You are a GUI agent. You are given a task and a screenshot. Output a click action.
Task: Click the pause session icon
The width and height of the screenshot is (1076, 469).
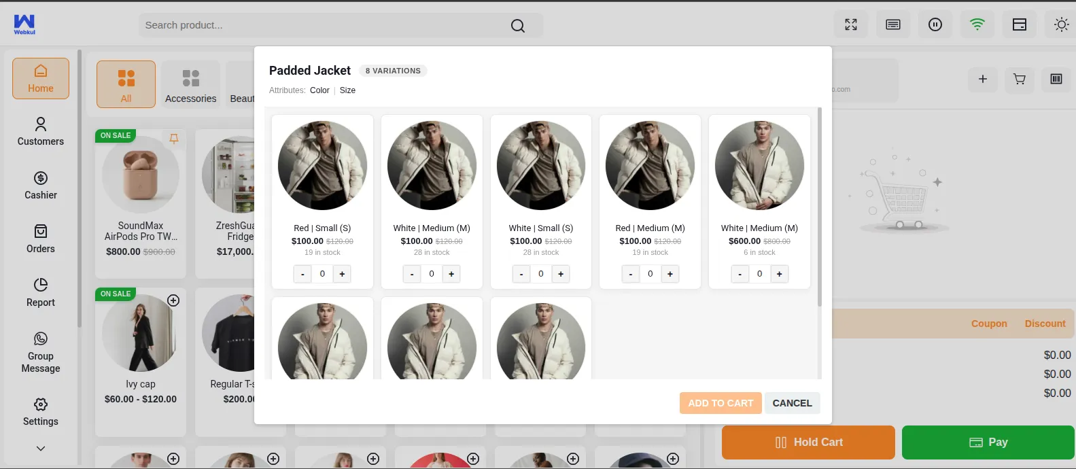(935, 24)
